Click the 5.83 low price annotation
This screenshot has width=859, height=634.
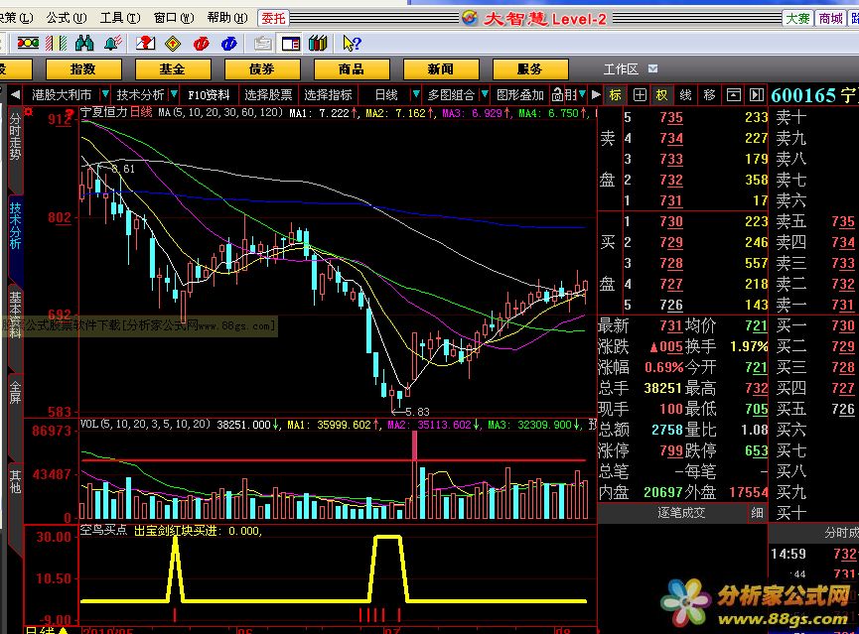[417, 412]
